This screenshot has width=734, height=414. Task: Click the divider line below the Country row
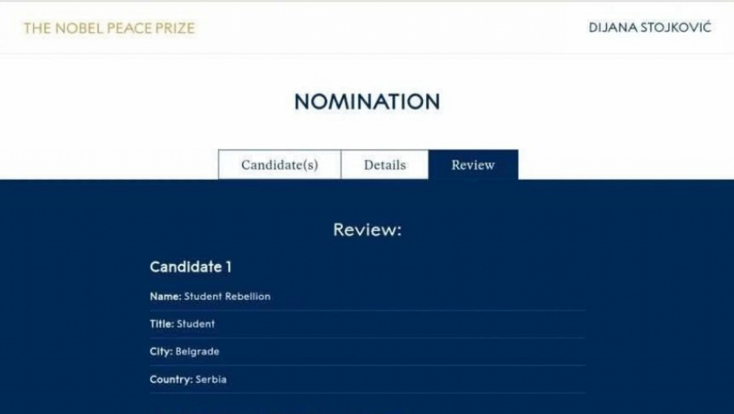367,393
